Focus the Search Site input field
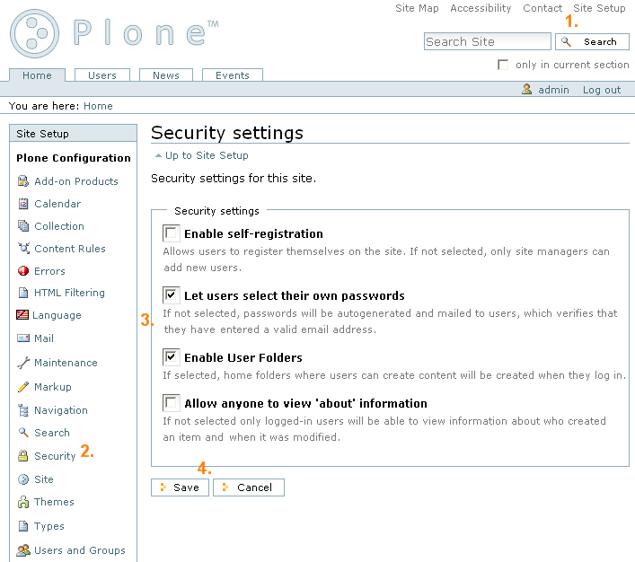The height and width of the screenshot is (562, 635). (487, 41)
